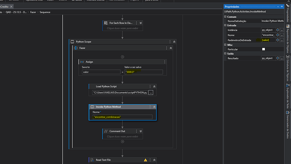Click the Fazer sequence icon
Screen dimensions: 291x164
76,48
